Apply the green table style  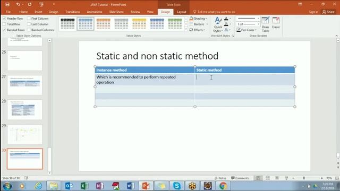point(175,23)
